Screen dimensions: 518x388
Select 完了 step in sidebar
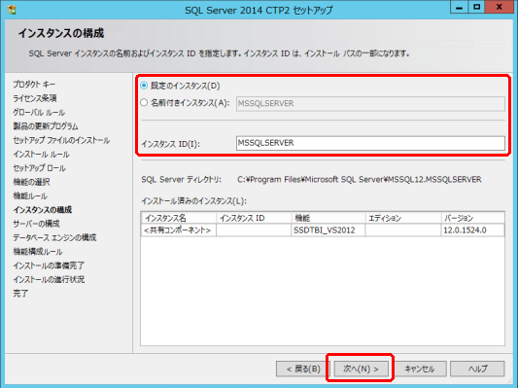pos(20,294)
